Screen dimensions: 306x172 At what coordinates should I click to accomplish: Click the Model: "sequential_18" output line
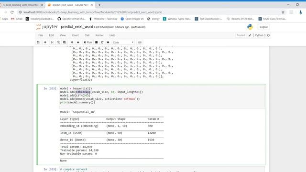tap(77, 112)
